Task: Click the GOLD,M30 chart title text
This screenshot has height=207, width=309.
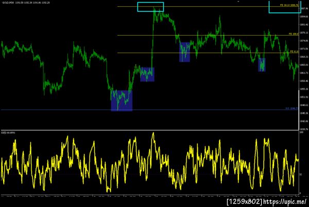Action: tap(26, 3)
